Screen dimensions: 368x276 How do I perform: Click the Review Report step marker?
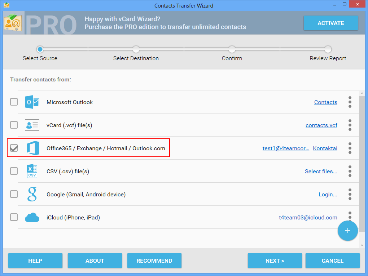click(328, 49)
